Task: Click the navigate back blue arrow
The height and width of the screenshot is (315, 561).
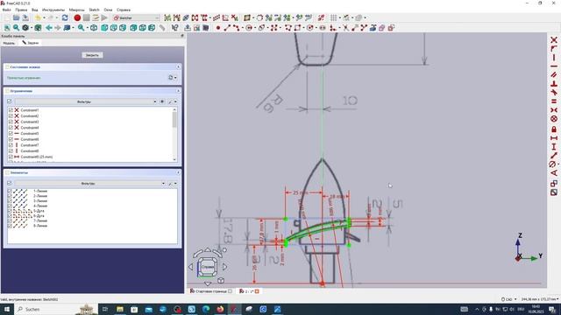Action: point(49,27)
